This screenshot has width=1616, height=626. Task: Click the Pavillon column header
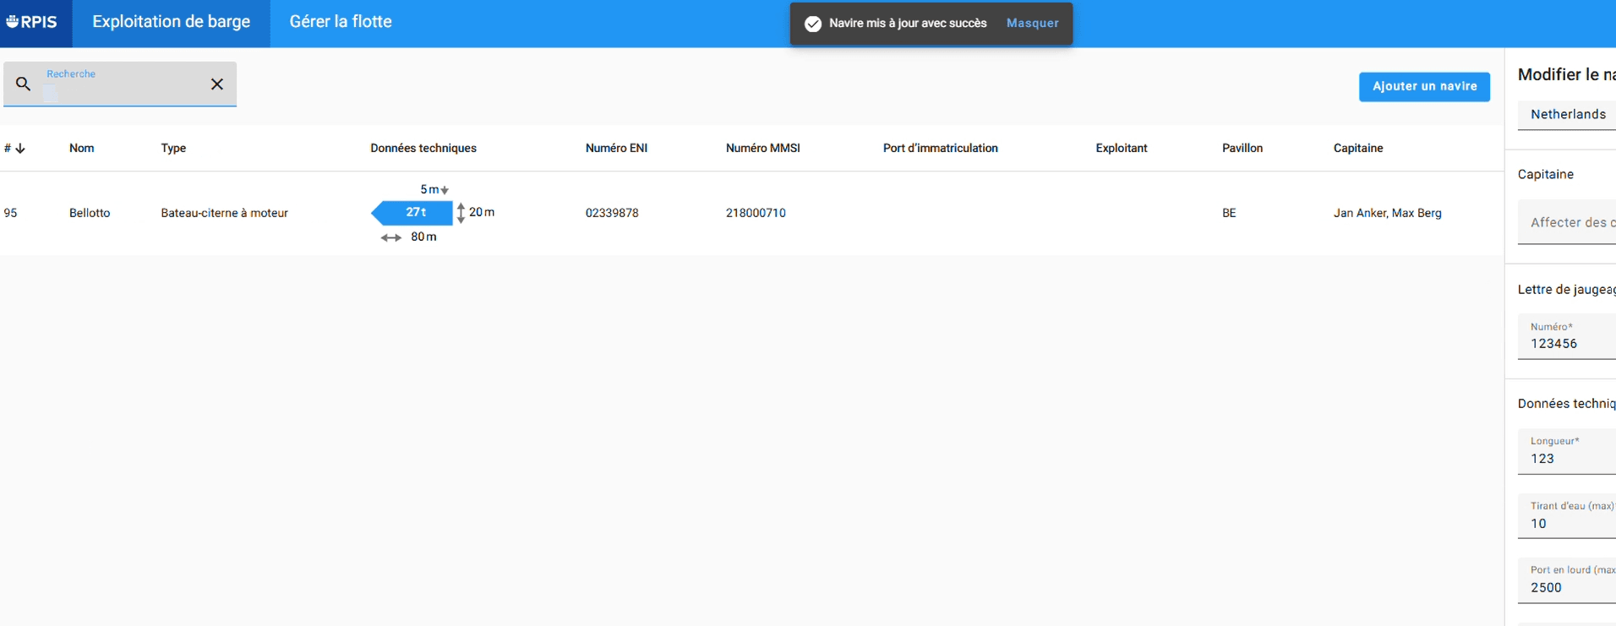tap(1242, 149)
